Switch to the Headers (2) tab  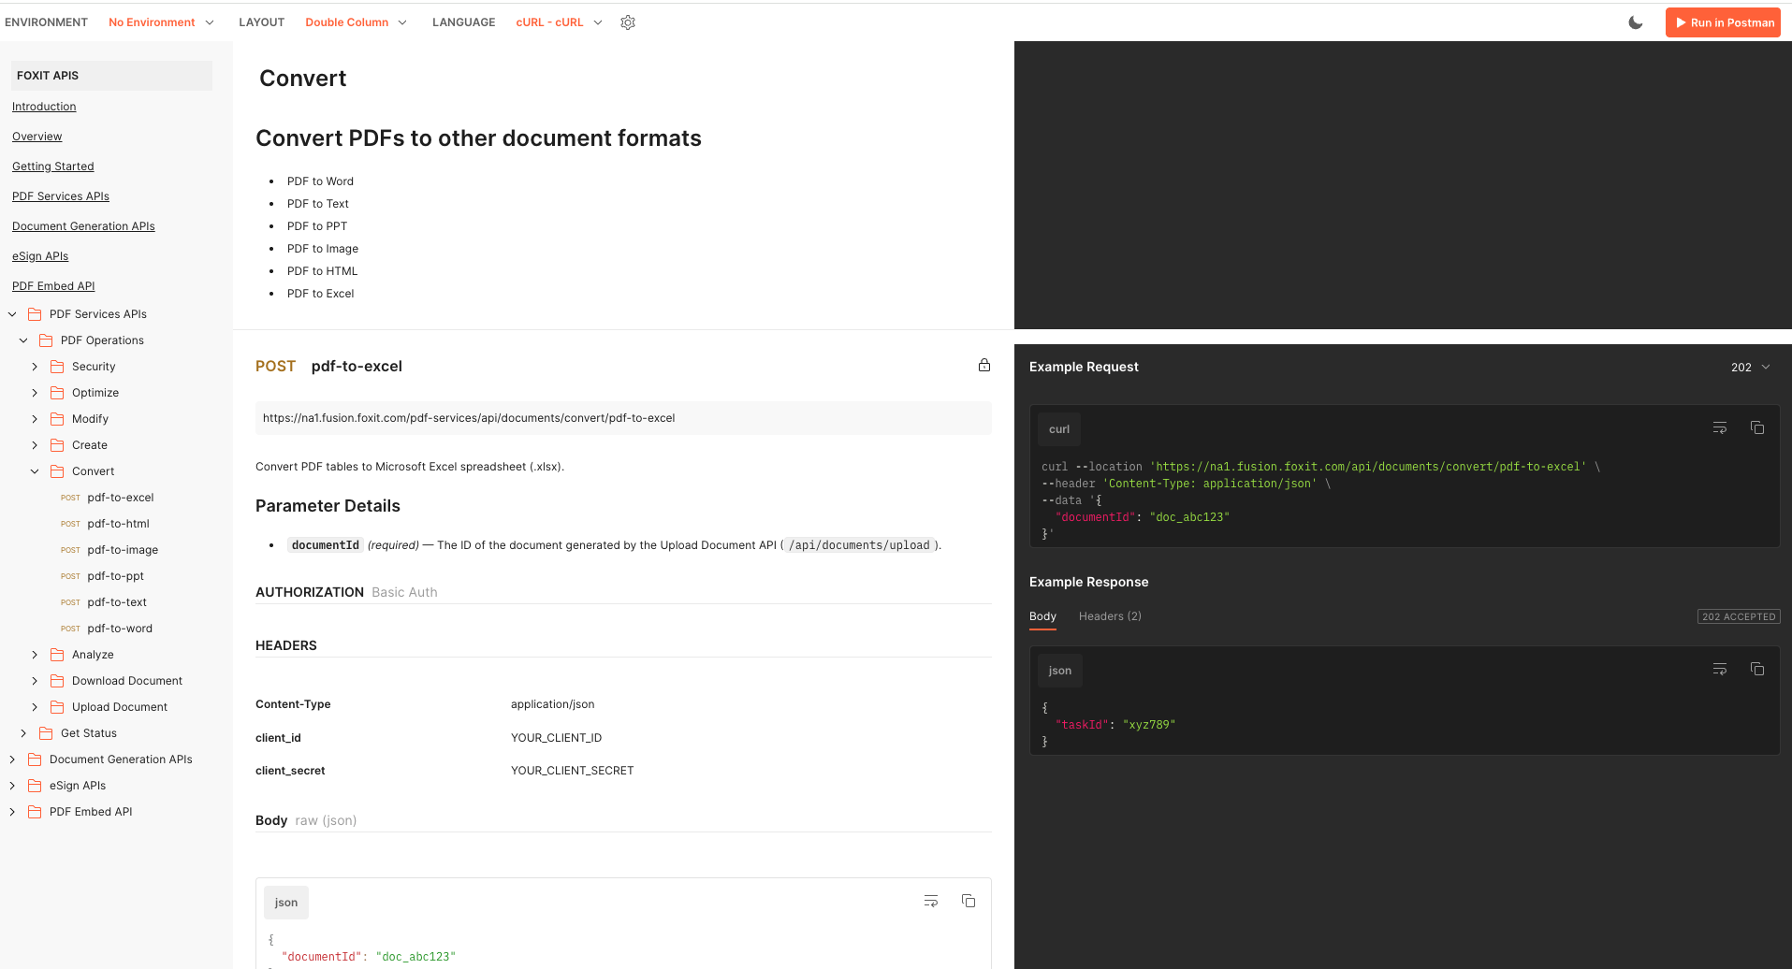pyautogui.click(x=1110, y=616)
